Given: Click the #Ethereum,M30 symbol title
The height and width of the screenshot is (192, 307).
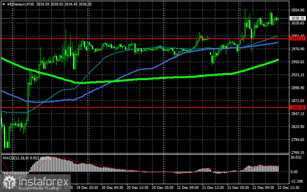Looking at the screenshot, I should click(x=20, y=4).
